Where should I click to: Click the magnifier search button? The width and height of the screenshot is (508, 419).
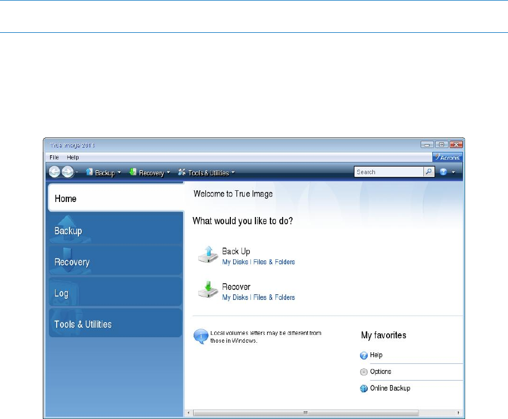[428, 172]
